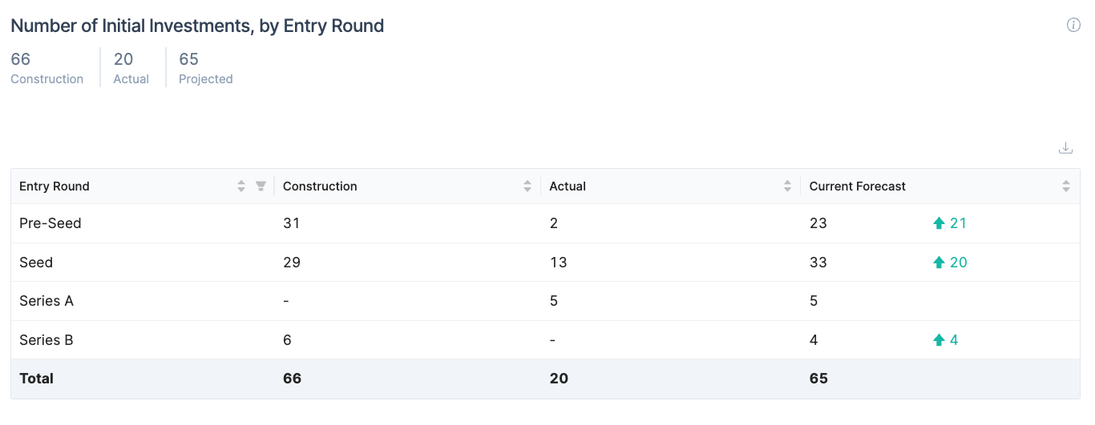Screen dimensions: 1095x425
Task: Click the Entry Round column header
Action: (x=55, y=186)
